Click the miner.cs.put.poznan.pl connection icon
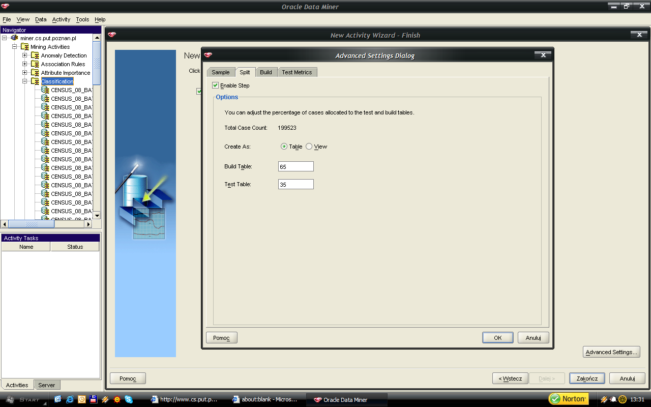Screen dimensions: 651x407 click(x=15, y=38)
